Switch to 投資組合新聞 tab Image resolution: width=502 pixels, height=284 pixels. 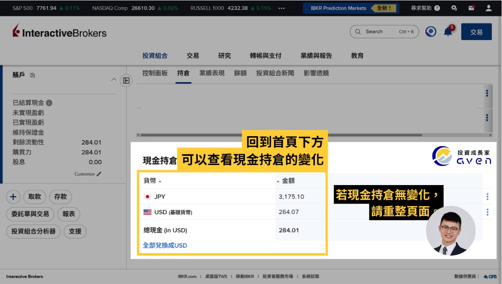[x=275, y=73]
